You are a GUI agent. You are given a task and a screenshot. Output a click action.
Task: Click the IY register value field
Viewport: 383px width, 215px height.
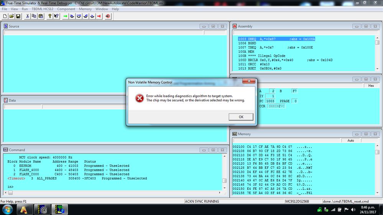pyautogui.click(x=270, y=96)
